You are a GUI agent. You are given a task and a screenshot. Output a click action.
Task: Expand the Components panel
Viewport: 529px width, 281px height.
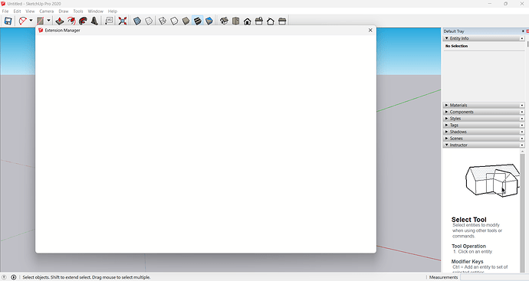[x=447, y=112]
